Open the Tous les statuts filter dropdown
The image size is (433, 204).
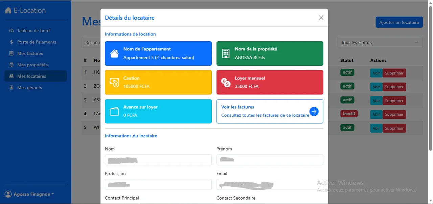[380, 43]
